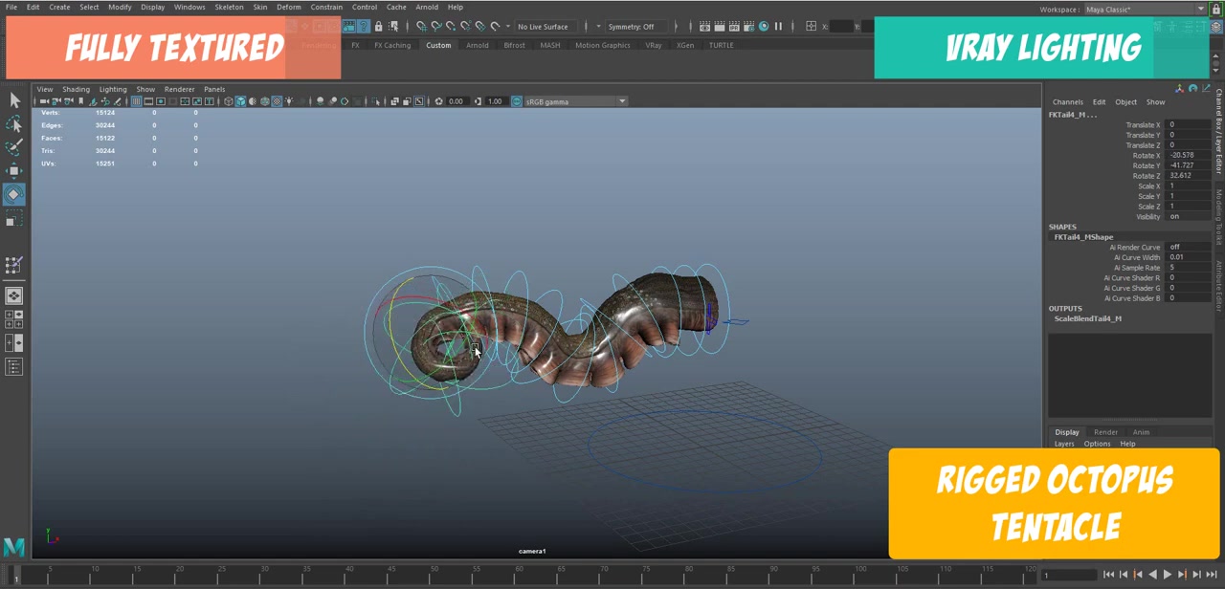Toggle Visibility 'on' channel value

tap(1189, 216)
